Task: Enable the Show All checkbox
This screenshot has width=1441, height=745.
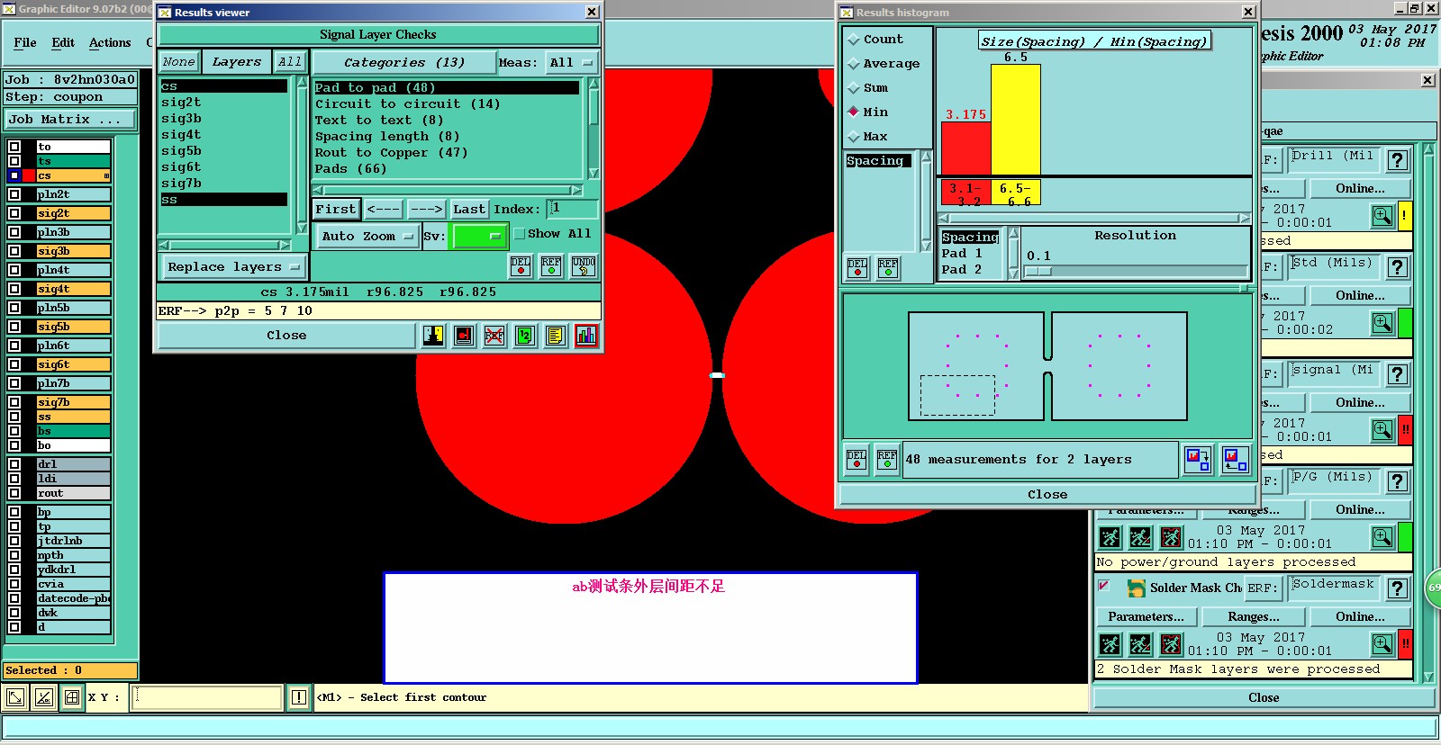Action: pyautogui.click(x=519, y=234)
